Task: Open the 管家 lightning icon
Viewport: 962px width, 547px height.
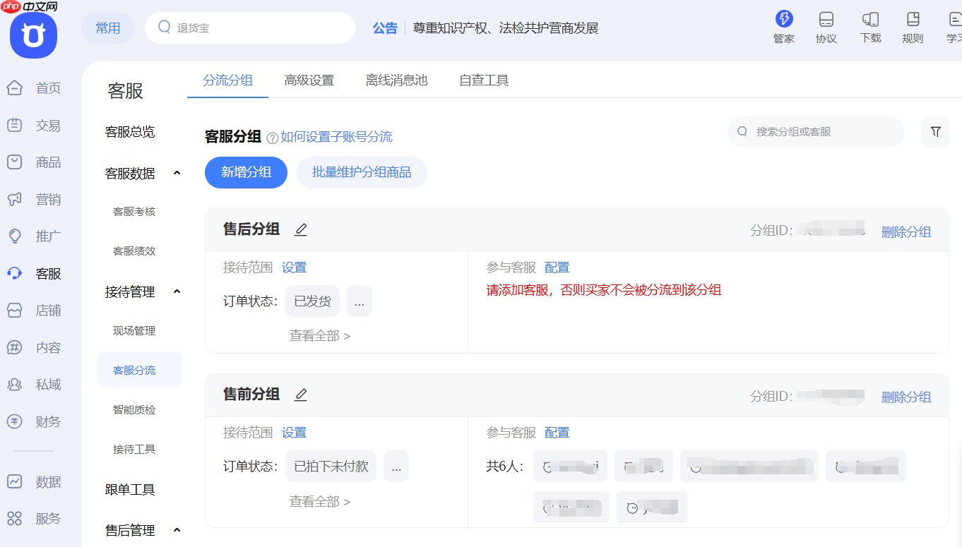Action: point(784,19)
